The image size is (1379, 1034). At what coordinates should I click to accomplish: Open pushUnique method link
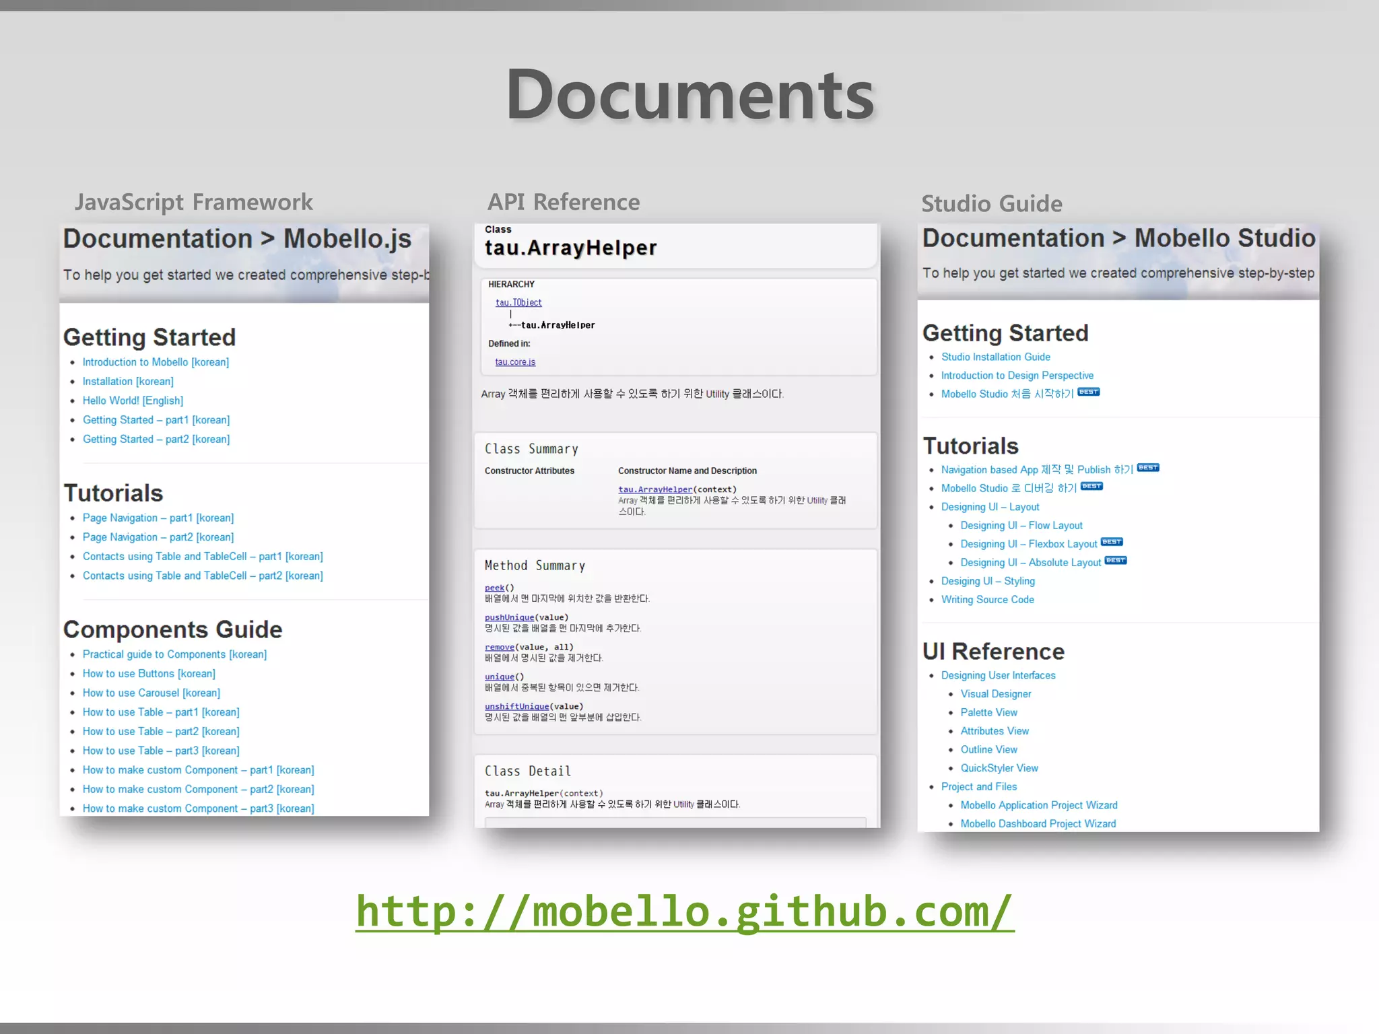(509, 617)
